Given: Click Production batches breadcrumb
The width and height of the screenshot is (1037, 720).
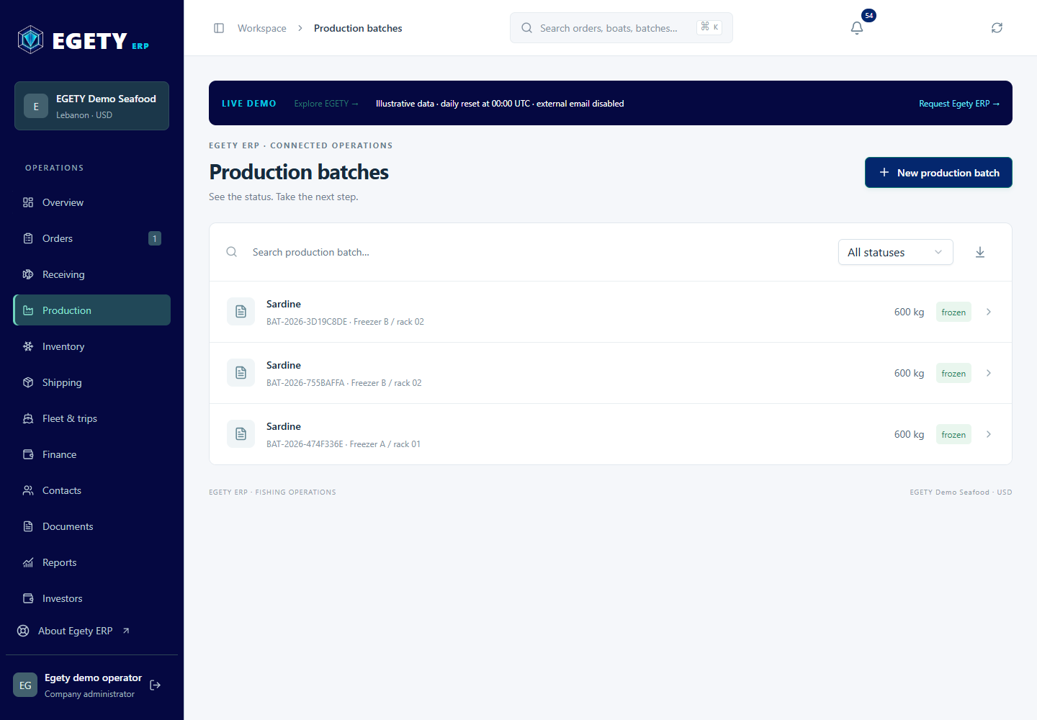Looking at the screenshot, I should click(358, 28).
